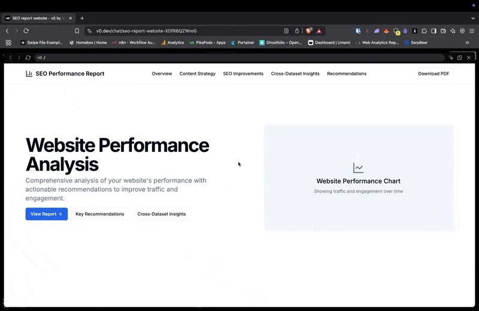Screen dimensions: 479x311
Task: Open the Brave hamburger menu
Action: pyautogui.click(x=471, y=31)
